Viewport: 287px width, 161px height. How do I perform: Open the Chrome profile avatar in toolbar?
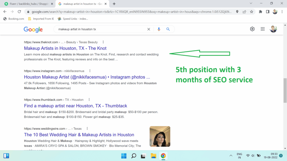pos(275,12)
